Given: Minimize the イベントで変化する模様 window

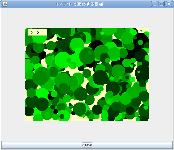Looking at the screenshot, I should pos(154,4).
